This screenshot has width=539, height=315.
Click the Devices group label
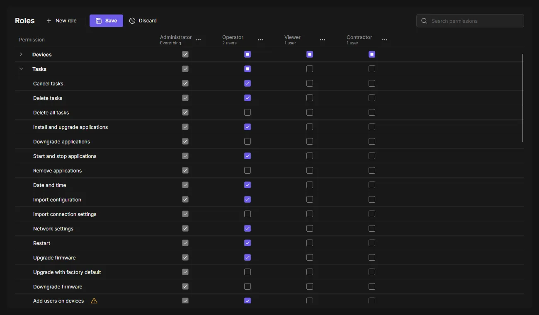42,55
